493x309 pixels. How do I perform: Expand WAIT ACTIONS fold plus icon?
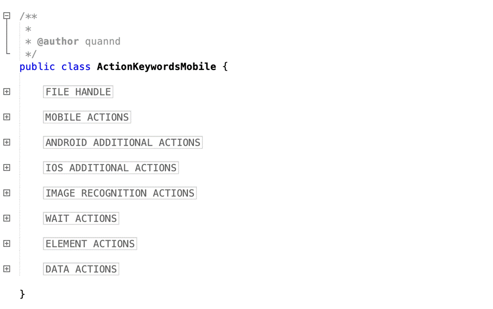click(7, 218)
